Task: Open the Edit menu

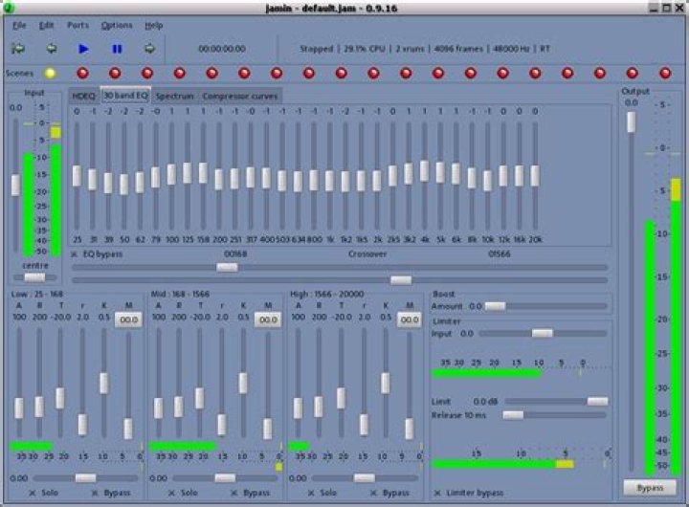Action: pyautogui.click(x=46, y=26)
